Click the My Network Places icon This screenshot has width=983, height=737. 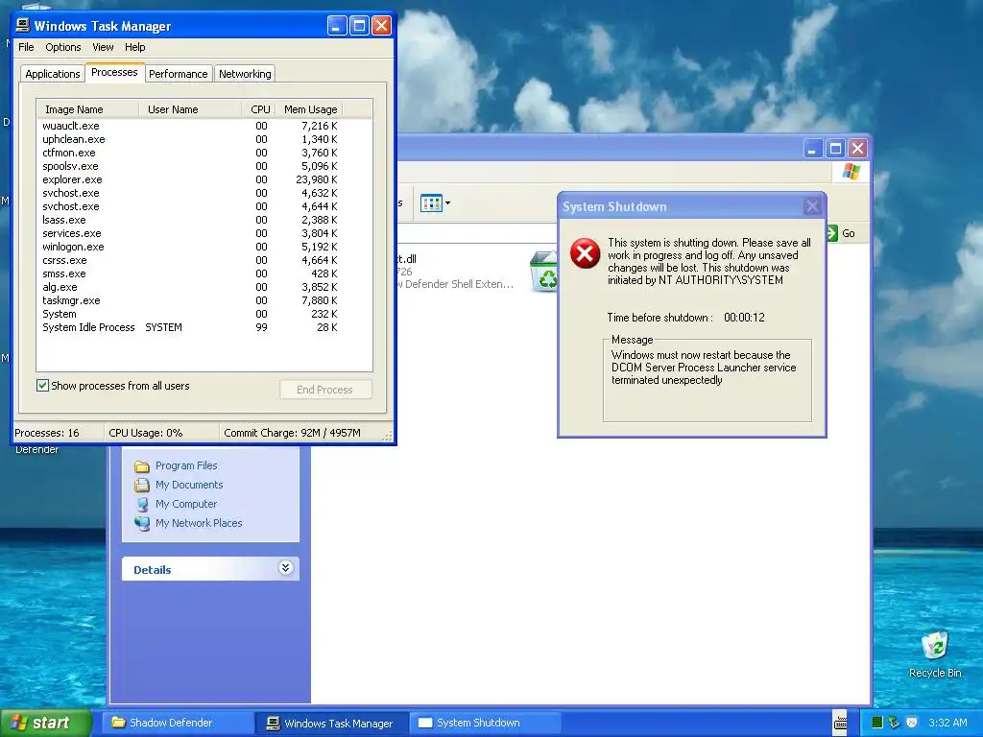(x=142, y=523)
